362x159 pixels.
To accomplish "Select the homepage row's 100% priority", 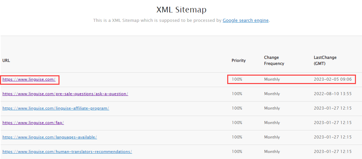I will click(237, 79).
